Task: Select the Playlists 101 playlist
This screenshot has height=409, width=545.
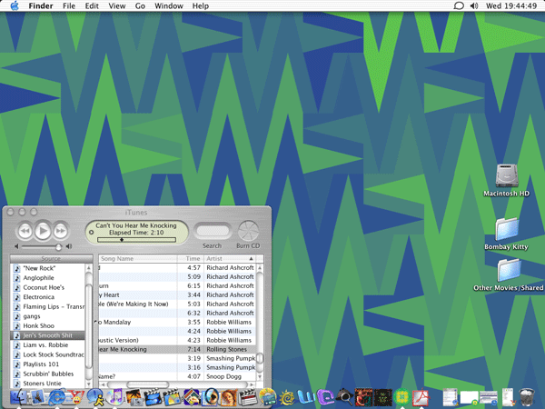Action: click(x=48, y=364)
